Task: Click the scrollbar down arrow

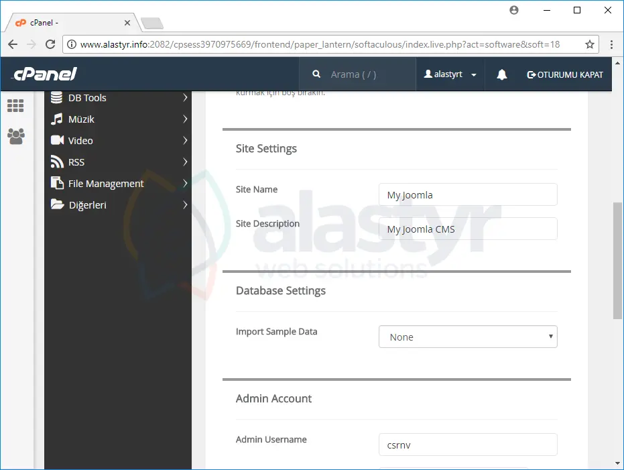Action: coord(618,464)
